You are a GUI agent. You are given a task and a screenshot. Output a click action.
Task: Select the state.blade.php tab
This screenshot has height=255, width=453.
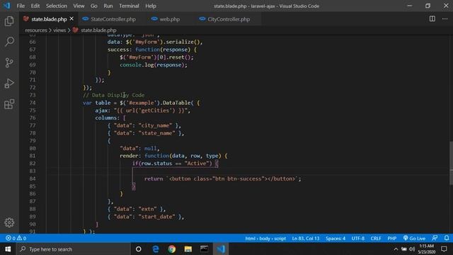point(49,19)
